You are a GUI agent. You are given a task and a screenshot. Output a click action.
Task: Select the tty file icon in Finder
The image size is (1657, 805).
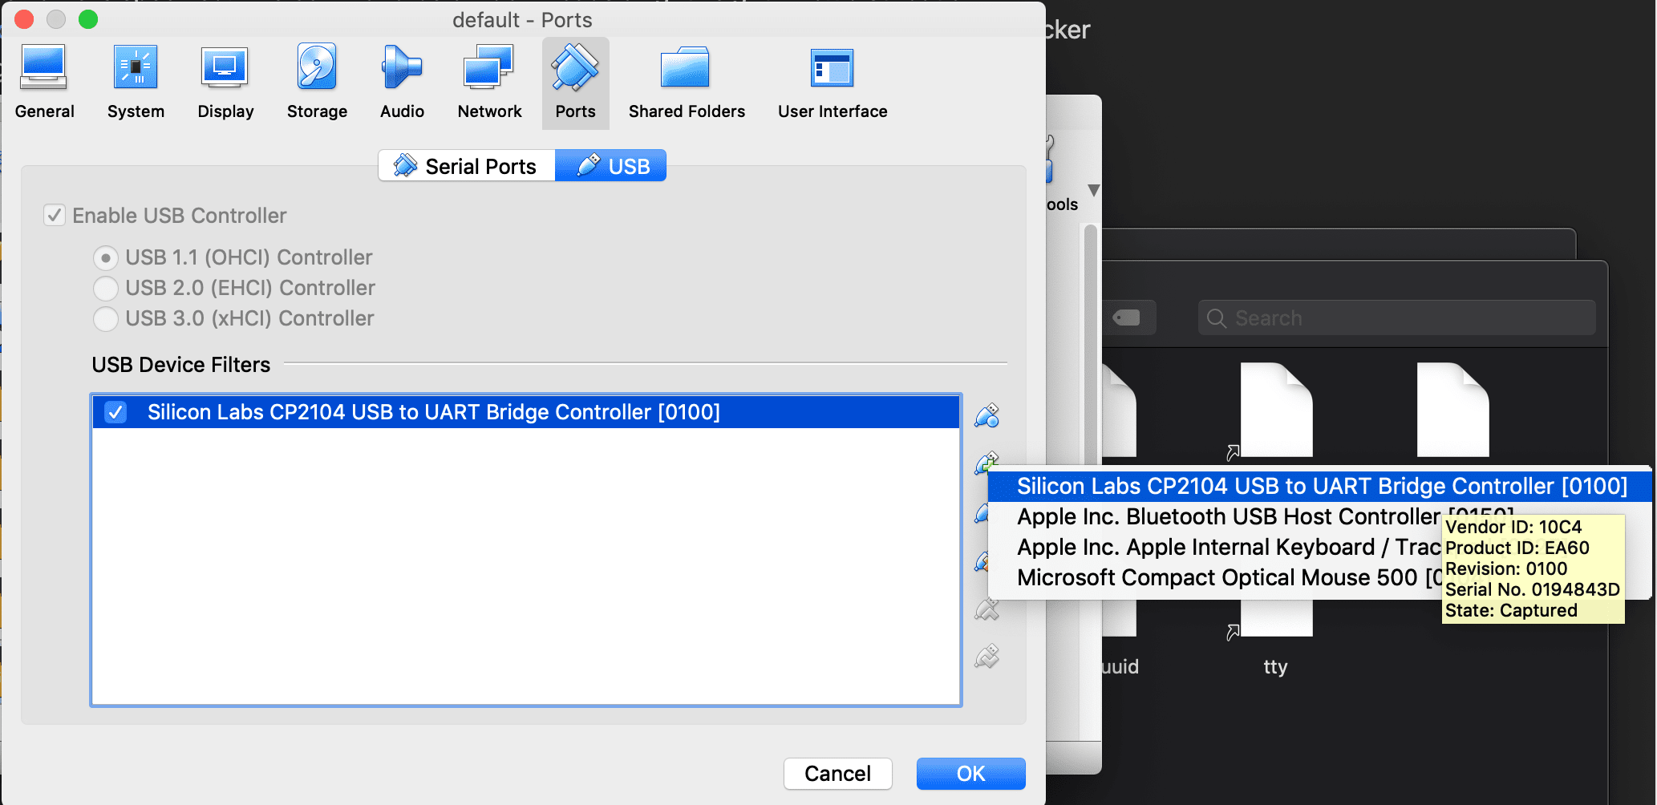1276,617
